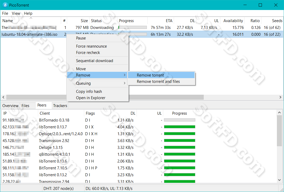This screenshot has height=192, width=284.
Task: Open the View menu
Action: pos(16,13)
